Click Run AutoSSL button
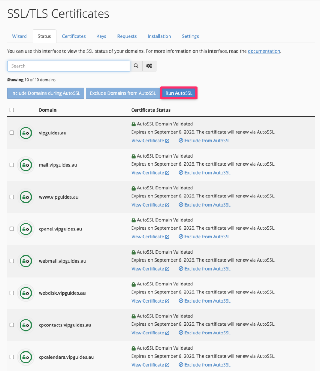The width and height of the screenshot is (320, 371). (x=179, y=93)
